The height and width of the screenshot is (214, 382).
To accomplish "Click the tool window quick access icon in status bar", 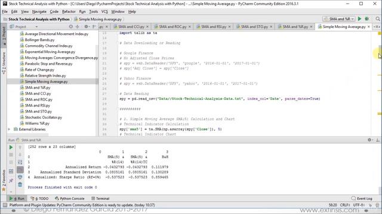I will point(5,205).
